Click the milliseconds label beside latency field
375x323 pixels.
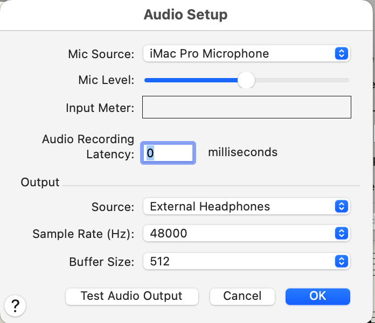[x=242, y=152]
